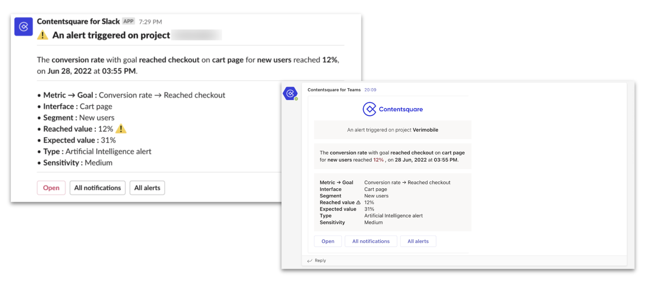
Task: Click All notifications in the Slack message
Action: point(97,187)
